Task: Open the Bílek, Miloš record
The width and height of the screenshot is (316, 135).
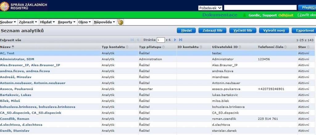Action: point(10,101)
